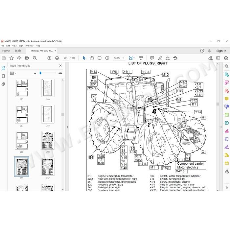This screenshot has width=230, height=230.
Task: Click the upload to cloud icon
Action: (19, 58)
